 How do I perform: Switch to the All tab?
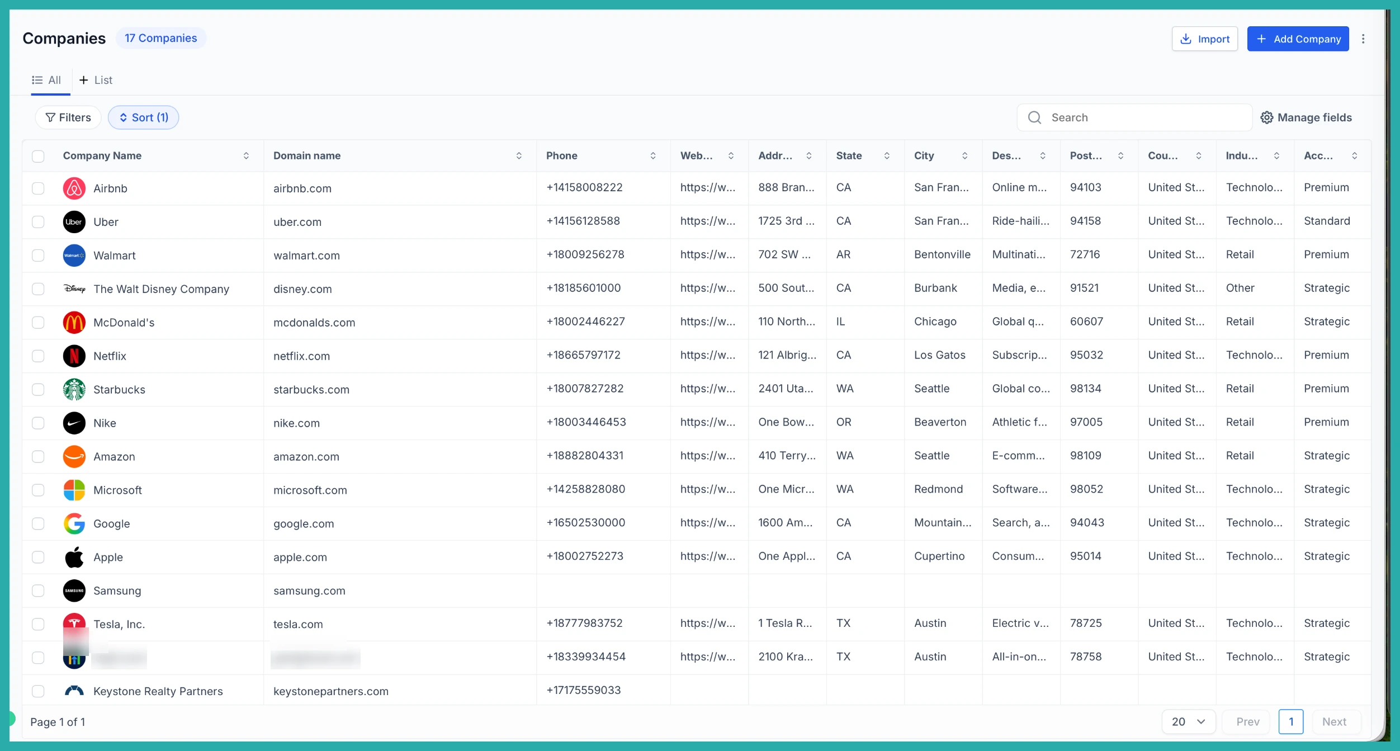click(46, 80)
